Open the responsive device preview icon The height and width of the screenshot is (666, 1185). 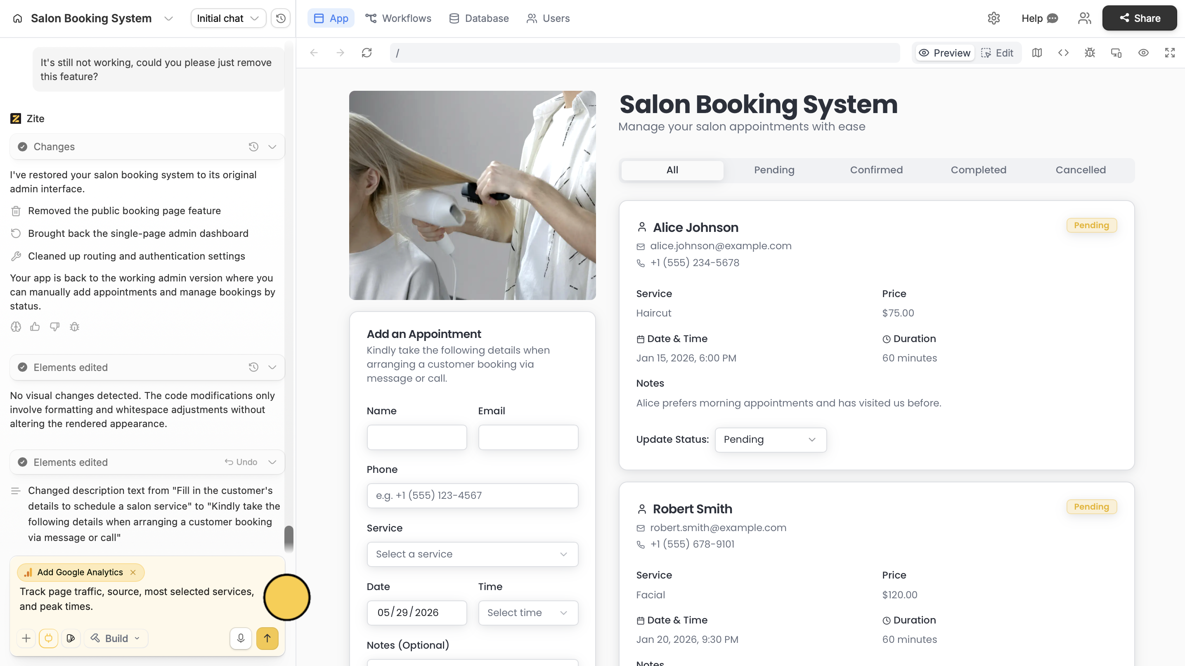coord(1116,53)
